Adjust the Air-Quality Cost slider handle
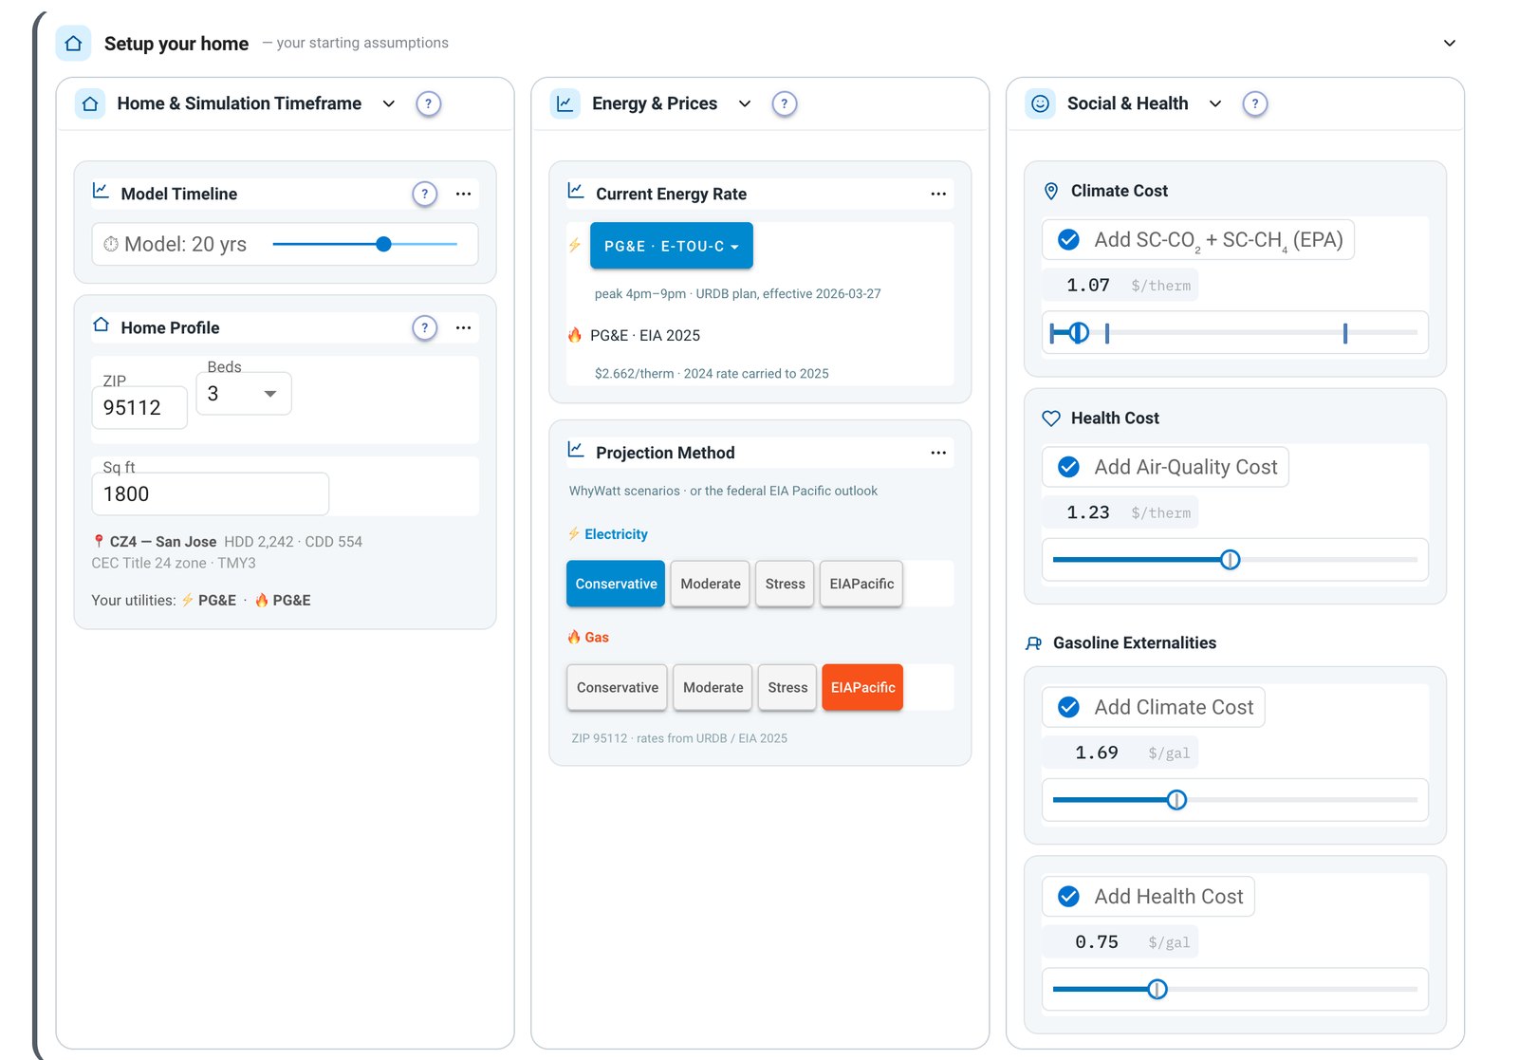1518x1060 pixels. click(1230, 560)
